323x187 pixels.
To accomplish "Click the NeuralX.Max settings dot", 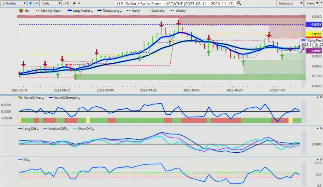I will [43, 99].
